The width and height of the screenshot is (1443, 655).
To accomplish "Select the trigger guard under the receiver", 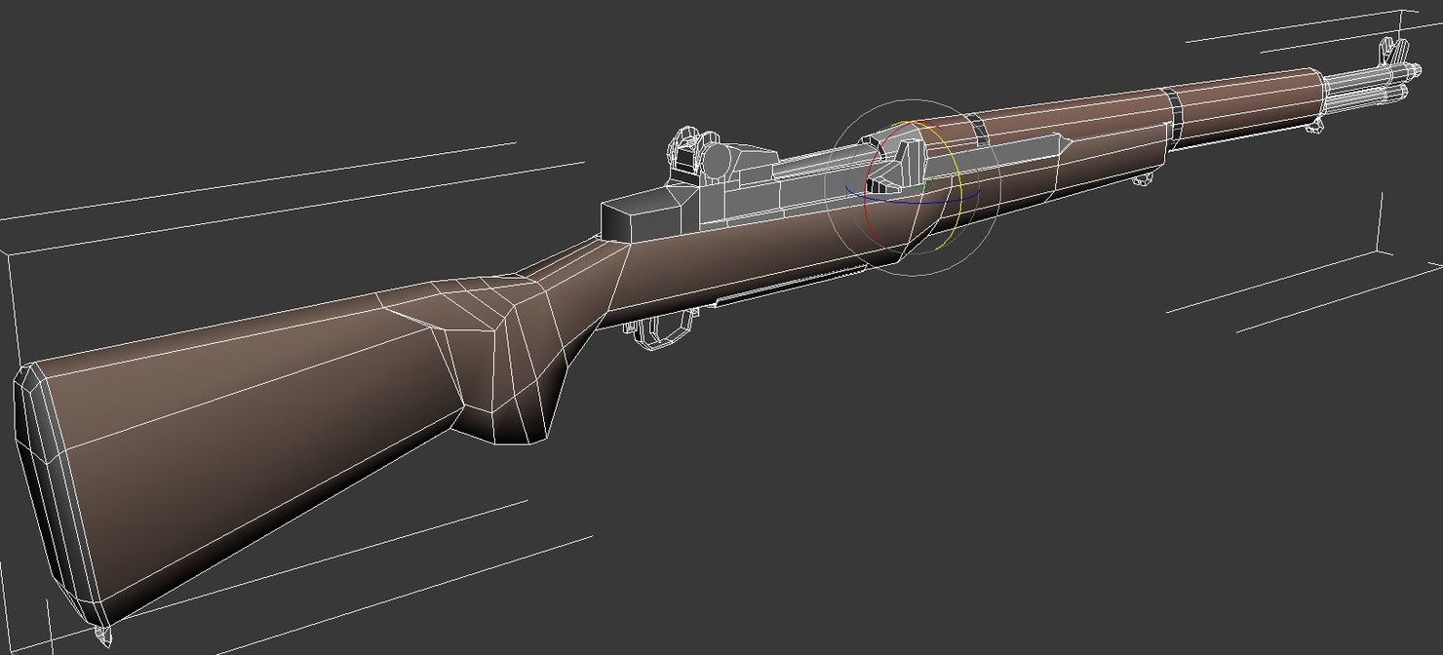I will pos(663,331).
